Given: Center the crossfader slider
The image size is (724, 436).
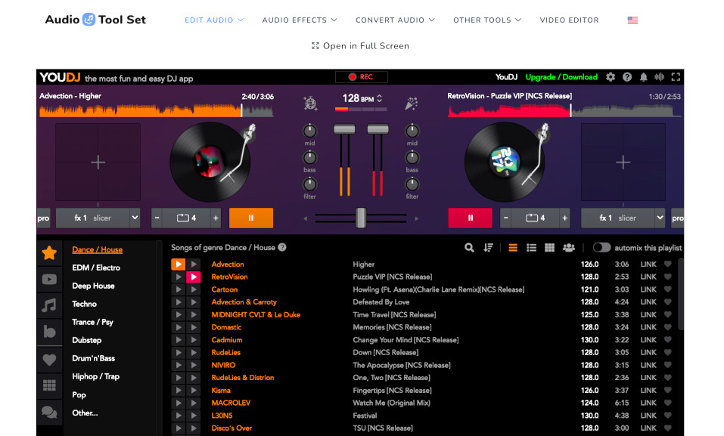Looking at the screenshot, I should 361,218.
